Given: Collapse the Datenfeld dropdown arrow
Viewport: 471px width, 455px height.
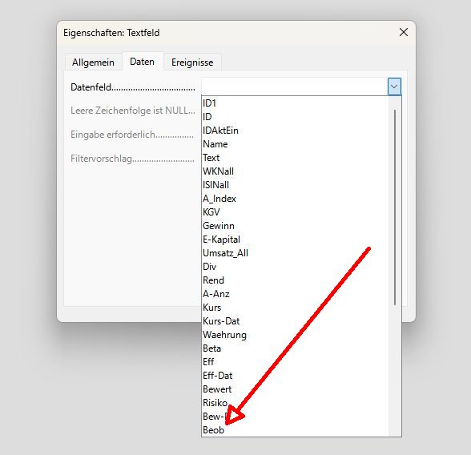Looking at the screenshot, I should pyautogui.click(x=394, y=87).
